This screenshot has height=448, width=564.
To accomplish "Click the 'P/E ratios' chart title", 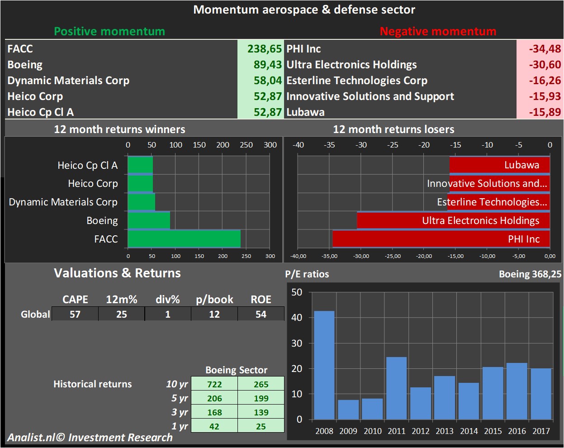I will click(307, 274).
